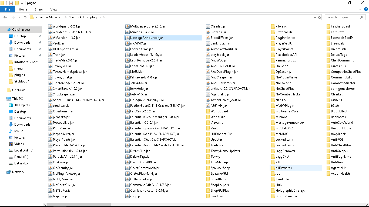The width and height of the screenshot is (369, 207).
Task: Select Desktop under This PC
Action: click(20, 112)
